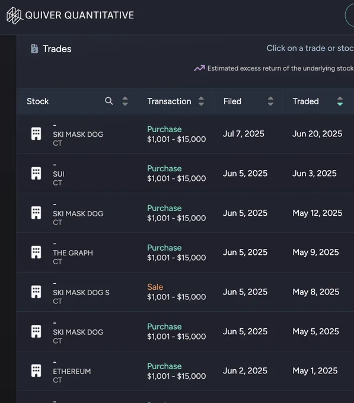Click the Jul 7, 2025 filed date
The image size is (354, 403).
(x=244, y=134)
